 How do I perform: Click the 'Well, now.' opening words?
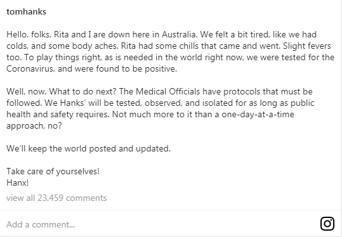pos(27,91)
